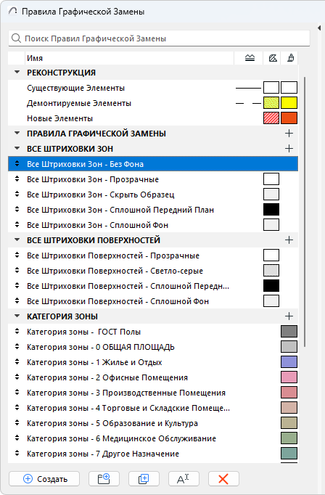Click the surface paint column header icon
325x495 pixels.
(x=291, y=58)
